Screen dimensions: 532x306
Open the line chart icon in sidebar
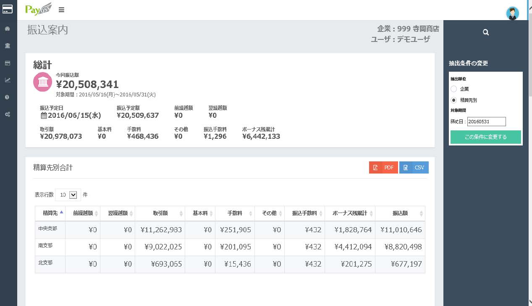click(x=8, y=80)
